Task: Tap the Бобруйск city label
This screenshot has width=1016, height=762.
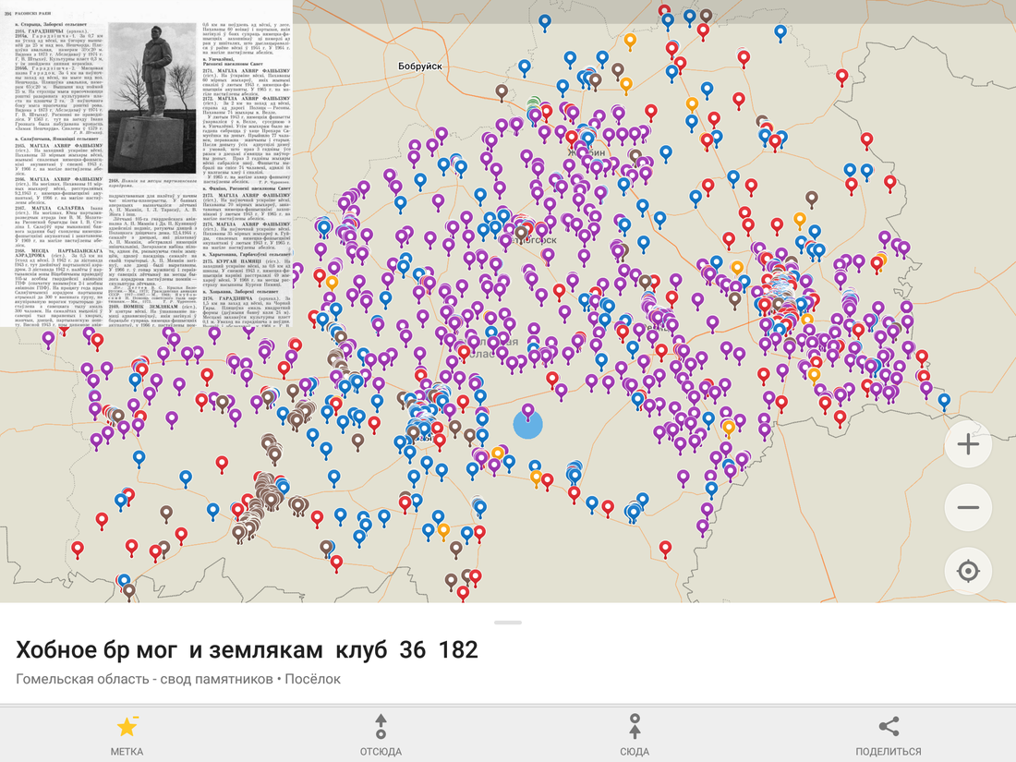Action: coord(420,67)
